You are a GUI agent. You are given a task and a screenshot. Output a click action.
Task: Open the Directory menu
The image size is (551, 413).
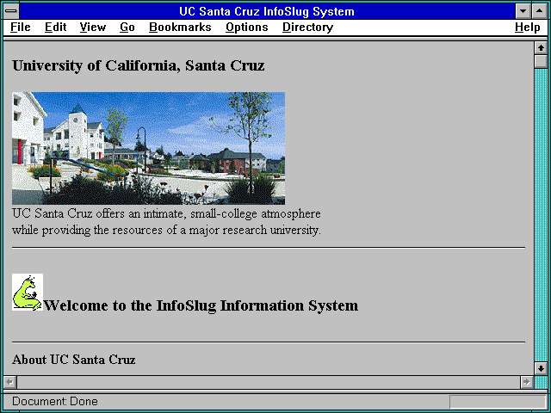click(308, 28)
